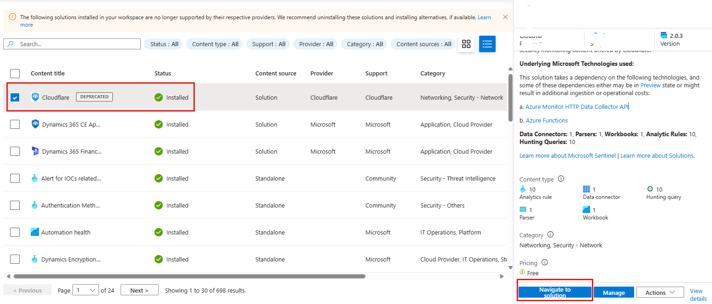
Task: Sort by the Provider column header
Action: point(322,73)
